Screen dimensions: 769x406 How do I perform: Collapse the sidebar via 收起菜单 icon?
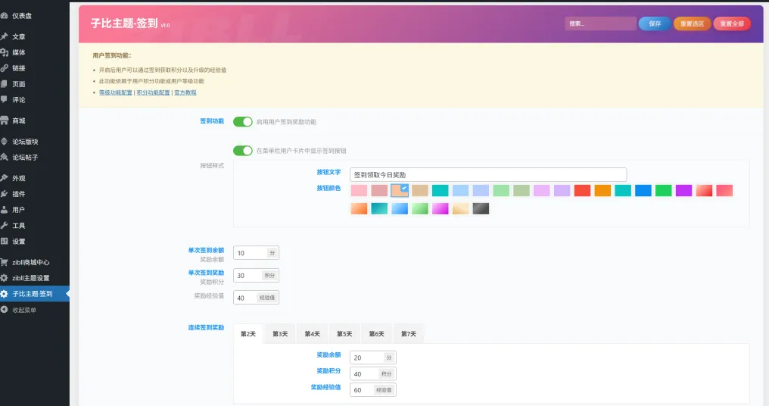(x=4, y=310)
